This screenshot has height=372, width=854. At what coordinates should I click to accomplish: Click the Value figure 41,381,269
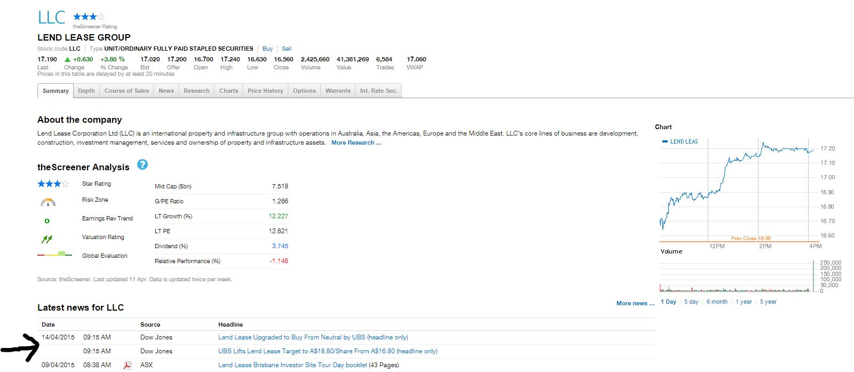(x=353, y=59)
